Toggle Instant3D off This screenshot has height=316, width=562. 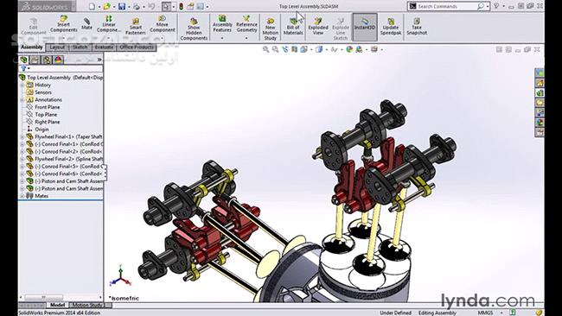365,27
